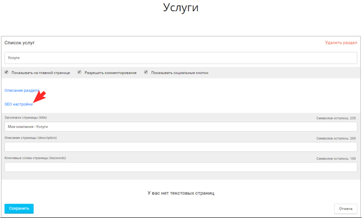Click the page title field 'Моя компания - Услуги'
362x218 pixels.
tap(181, 127)
